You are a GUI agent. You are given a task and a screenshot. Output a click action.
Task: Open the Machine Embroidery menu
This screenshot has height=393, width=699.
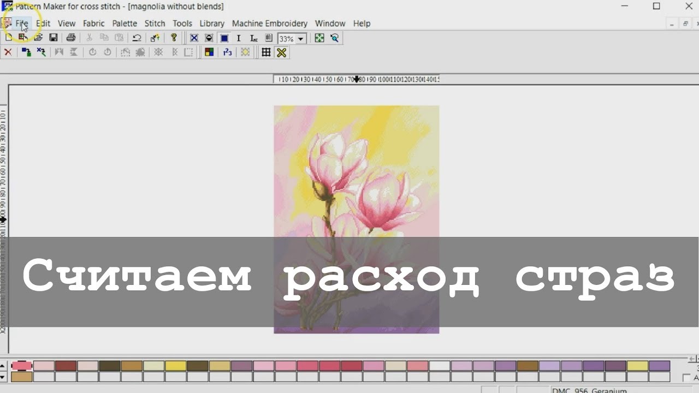[270, 23]
